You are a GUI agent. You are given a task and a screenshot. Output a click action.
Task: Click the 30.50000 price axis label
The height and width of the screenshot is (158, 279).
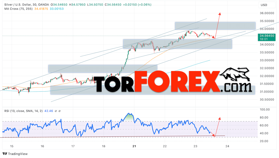(267, 100)
